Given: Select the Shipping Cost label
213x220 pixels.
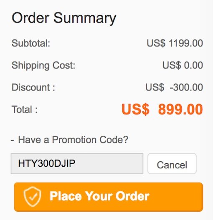Looking at the screenshot, I should (x=43, y=65).
